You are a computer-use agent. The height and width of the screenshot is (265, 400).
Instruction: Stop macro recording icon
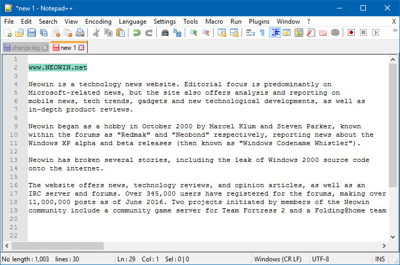[363, 33]
